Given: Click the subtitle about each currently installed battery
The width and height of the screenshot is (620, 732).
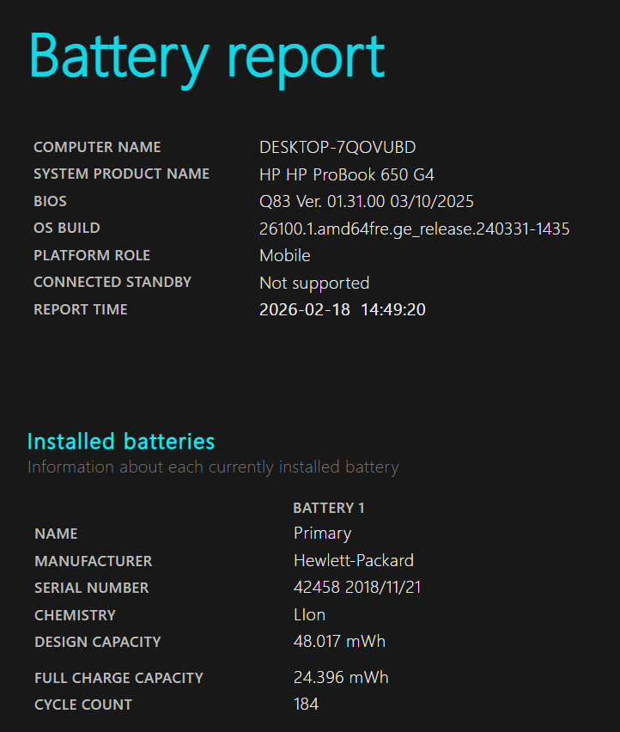Looking at the screenshot, I should click(213, 467).
